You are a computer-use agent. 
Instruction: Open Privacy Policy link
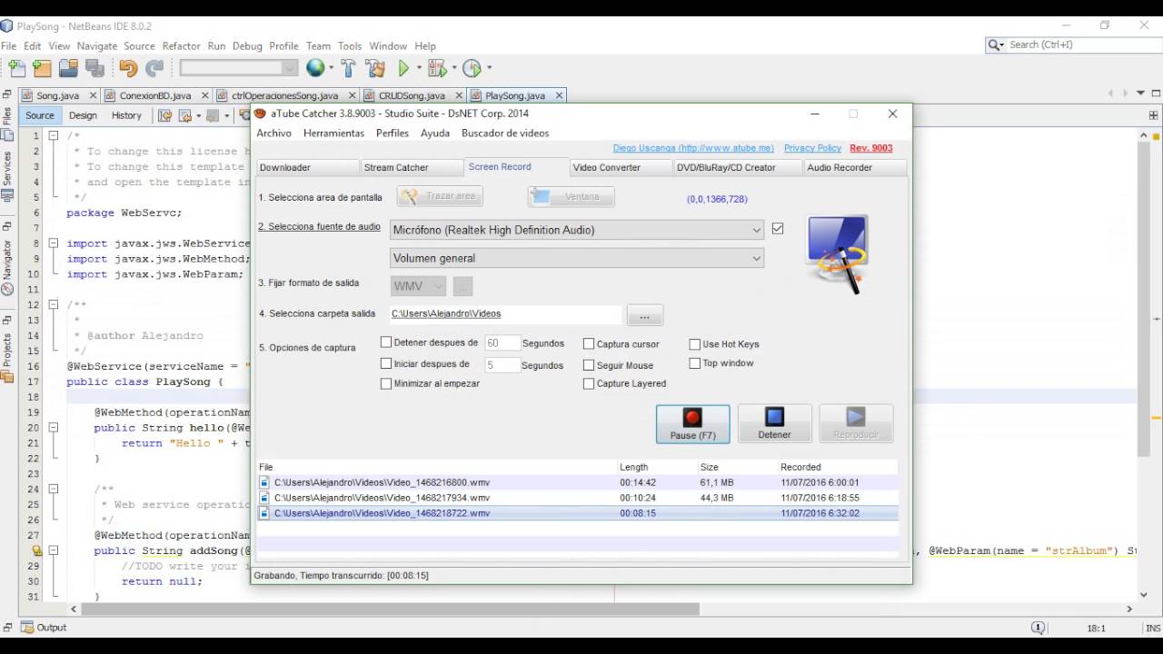point(812,148)
